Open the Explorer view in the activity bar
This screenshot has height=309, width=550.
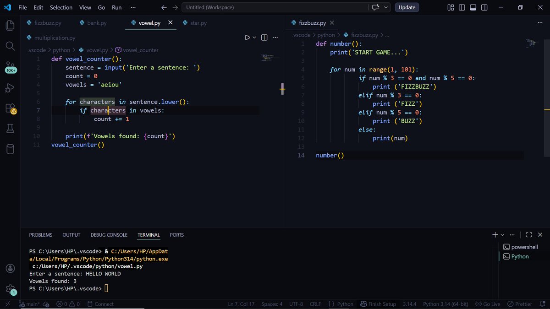pyautogui.click(x=10, y=25)
